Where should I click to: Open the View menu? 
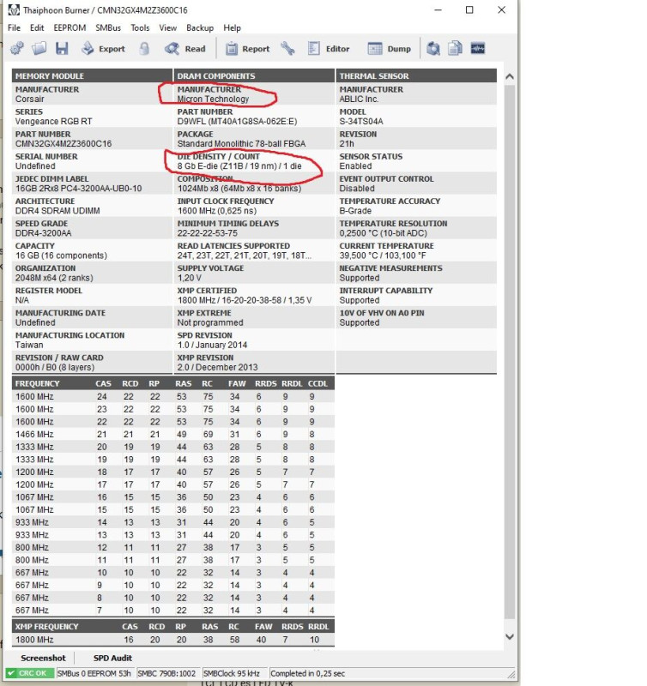point(167,28)
